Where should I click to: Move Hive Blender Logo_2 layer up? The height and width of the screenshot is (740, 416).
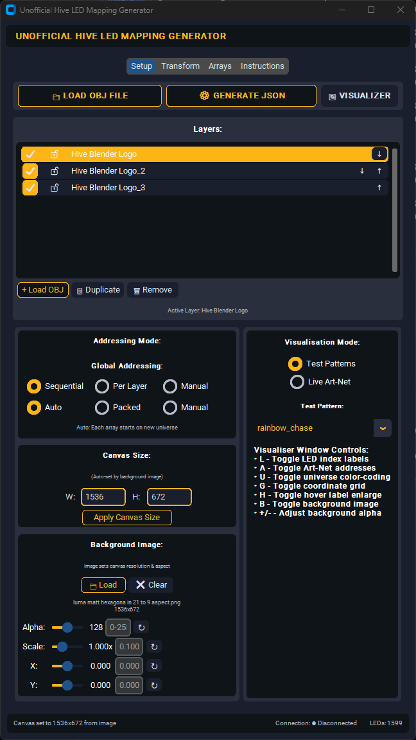(x=379, y=171)
